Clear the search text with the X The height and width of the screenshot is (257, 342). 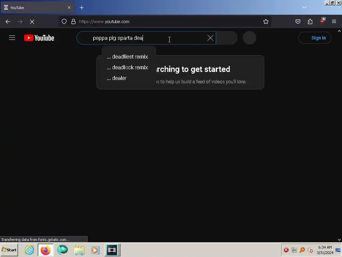210,38
